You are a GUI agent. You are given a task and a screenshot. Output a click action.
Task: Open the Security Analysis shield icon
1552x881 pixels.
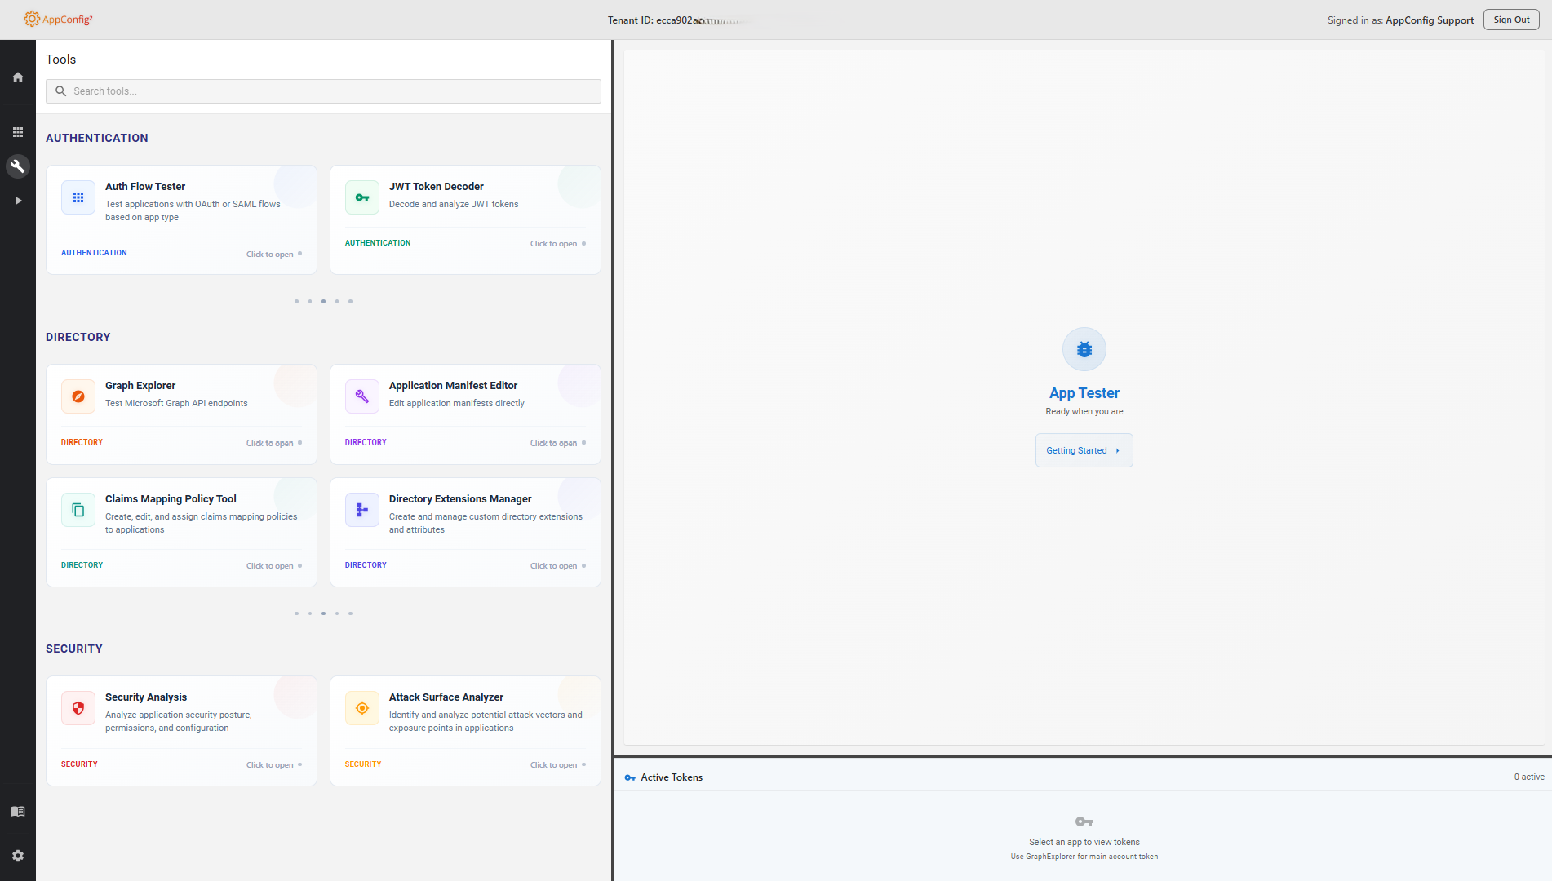tap(78, 708)
